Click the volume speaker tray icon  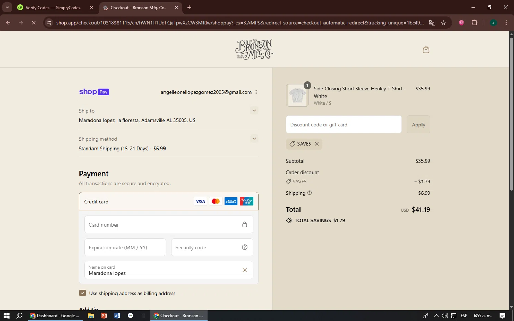[445, 316]
